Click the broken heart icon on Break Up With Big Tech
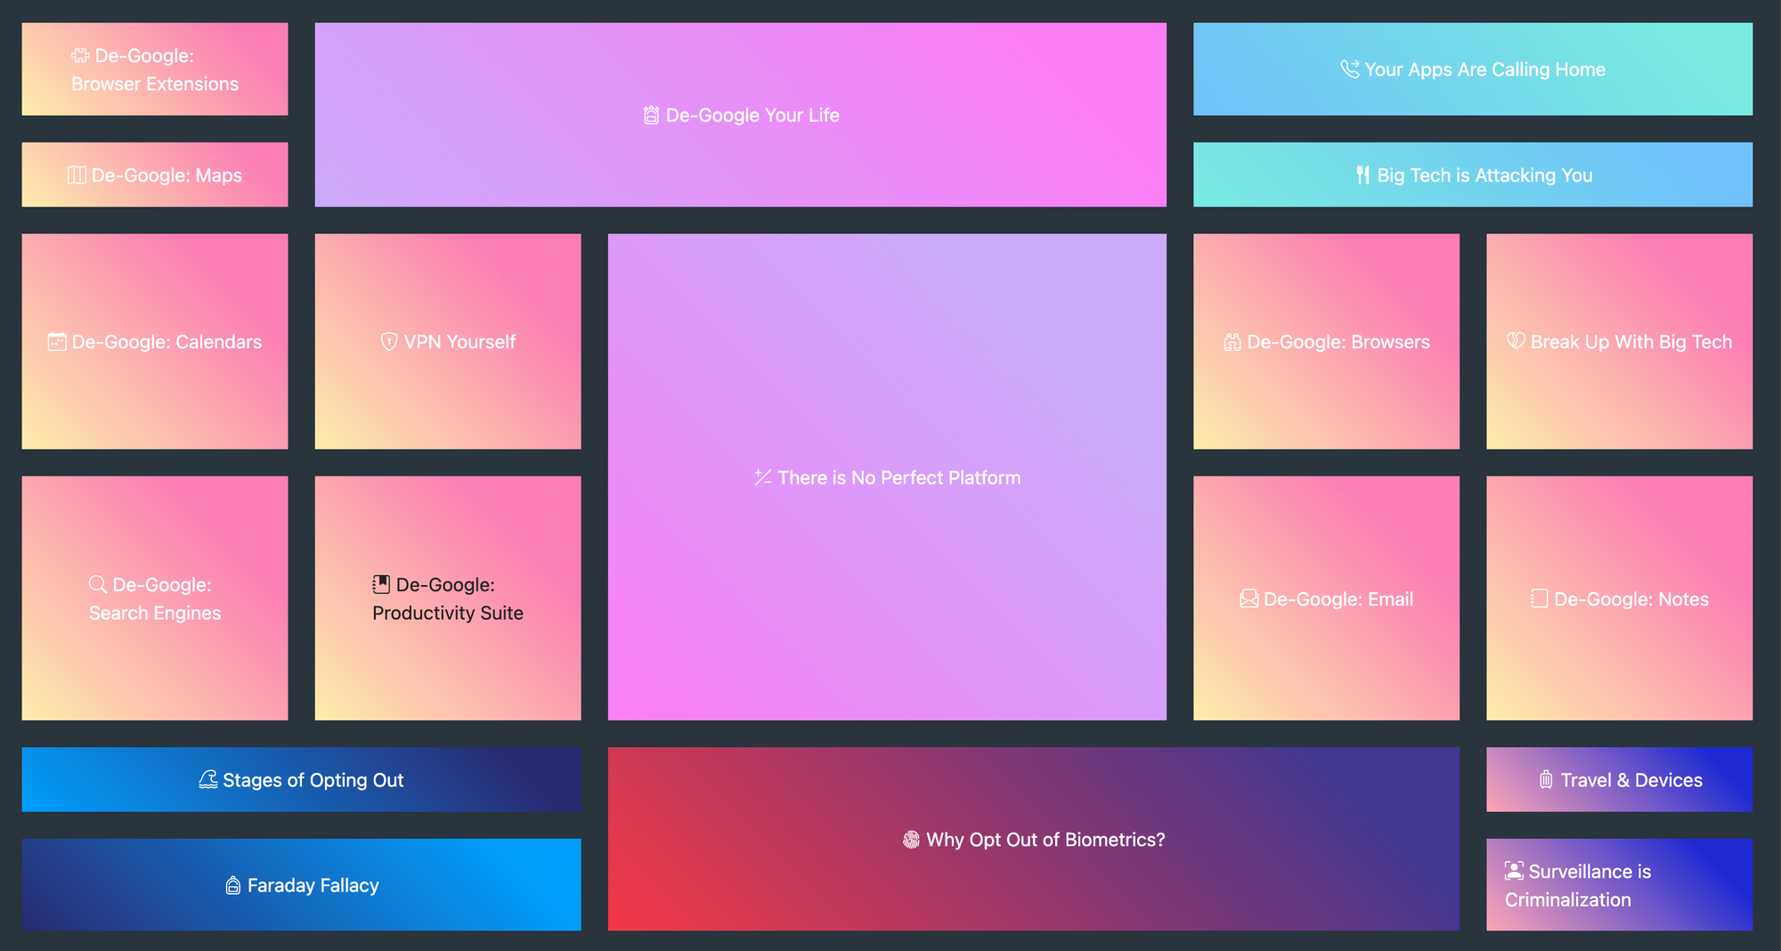 point(1516,341)
